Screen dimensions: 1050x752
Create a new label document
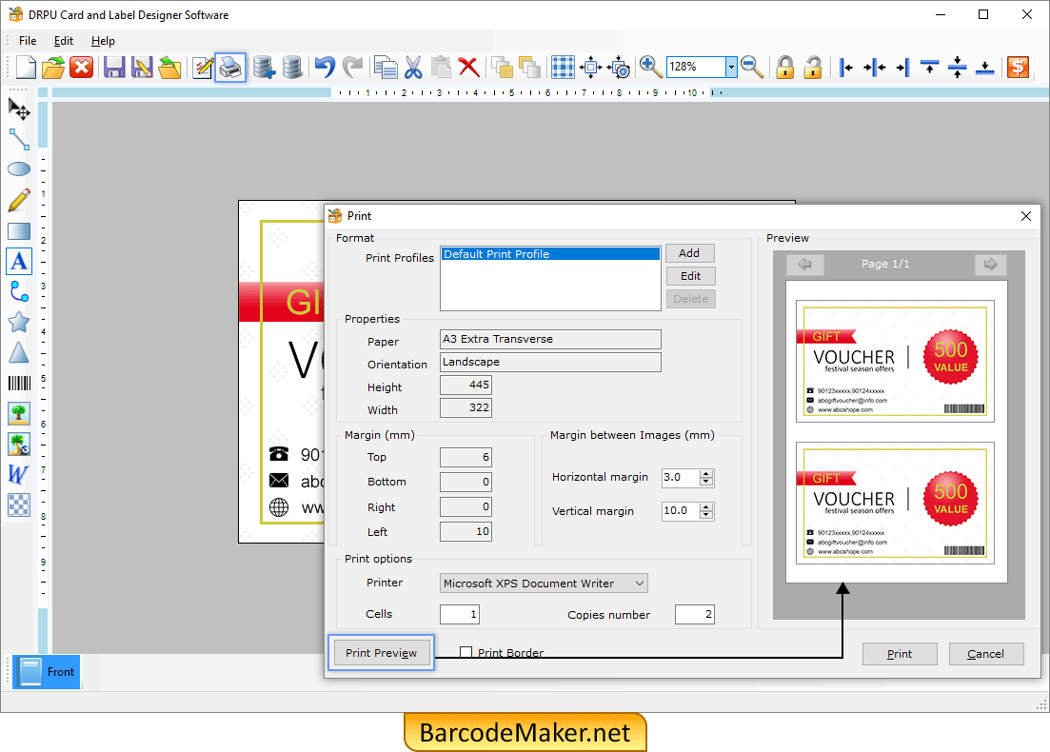26,67
